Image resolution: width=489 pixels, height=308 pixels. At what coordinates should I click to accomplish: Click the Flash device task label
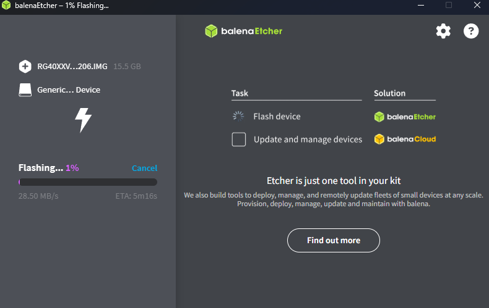(277, 117)
